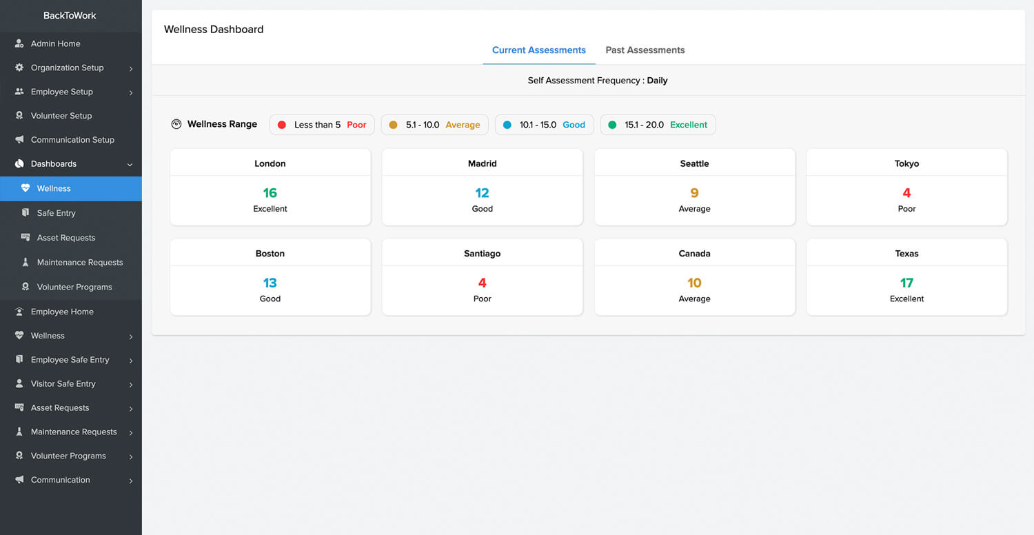Click the Admin Home user icon
The width and height of the screenshot is (1034, 535).
tap(19, 43)
